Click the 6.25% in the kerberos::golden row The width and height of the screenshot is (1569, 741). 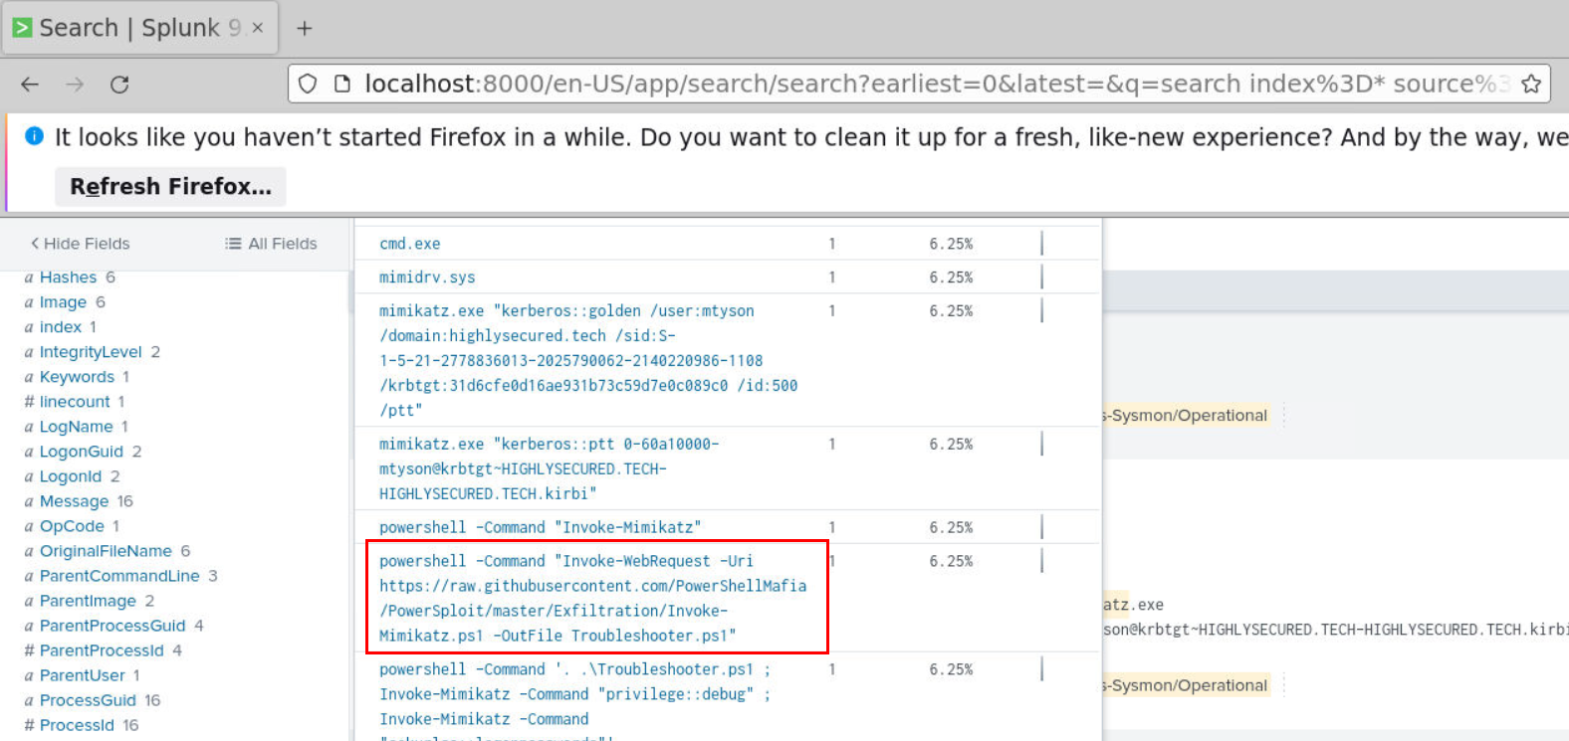coord(951,311)
